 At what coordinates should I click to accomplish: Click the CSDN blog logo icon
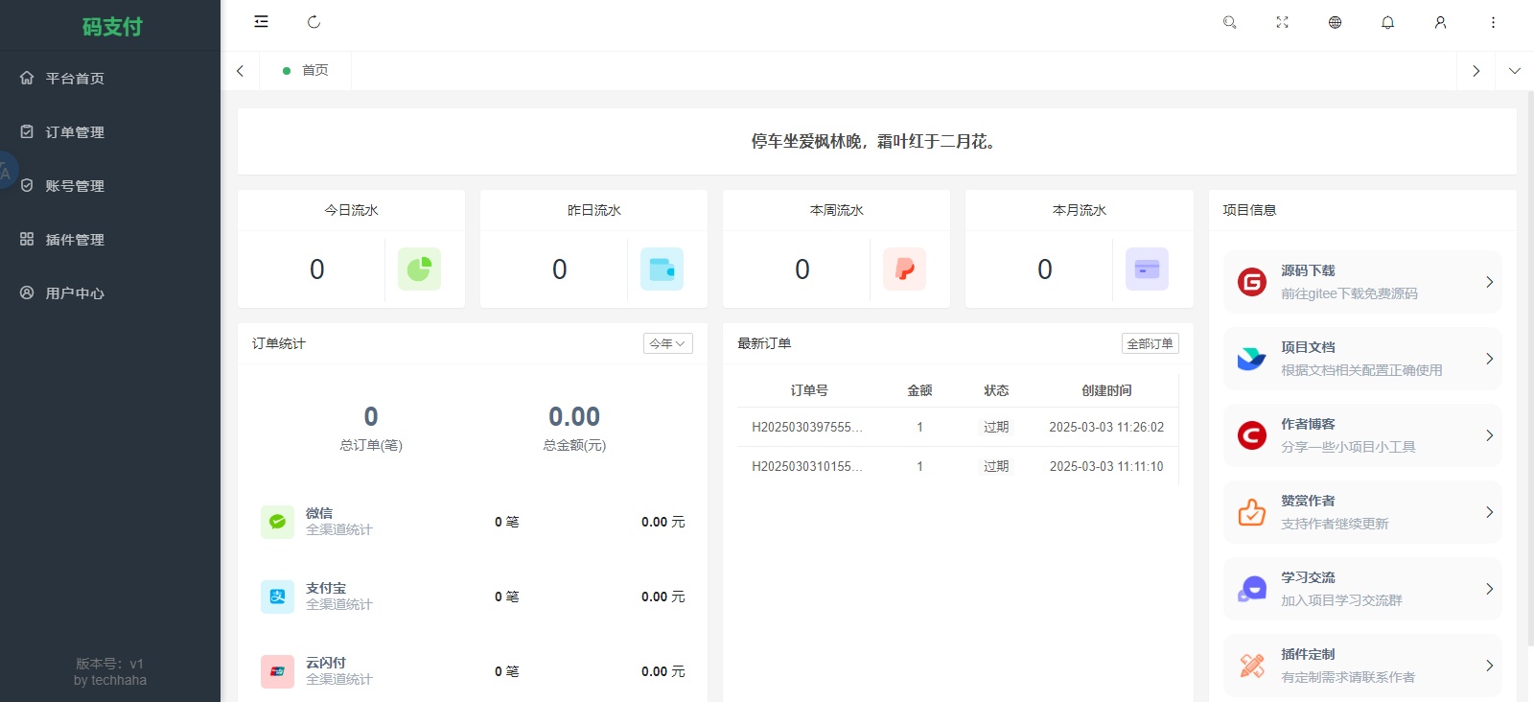click(x=1251, y=435)
